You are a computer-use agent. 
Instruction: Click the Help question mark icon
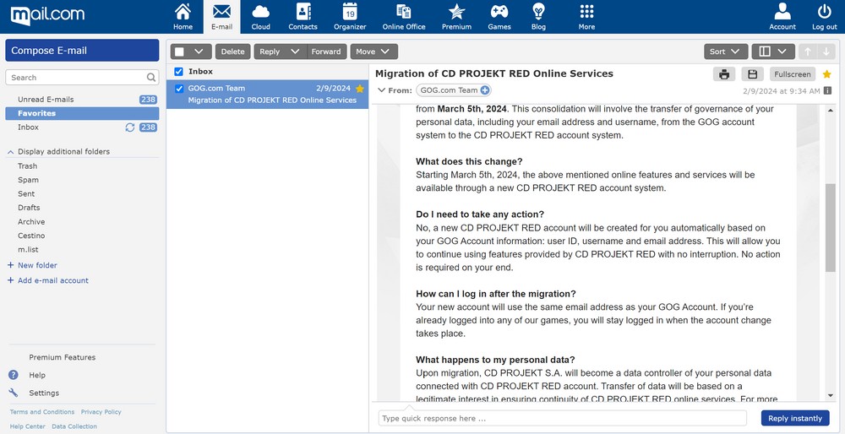pyautogui.click(x=14, y=375)
